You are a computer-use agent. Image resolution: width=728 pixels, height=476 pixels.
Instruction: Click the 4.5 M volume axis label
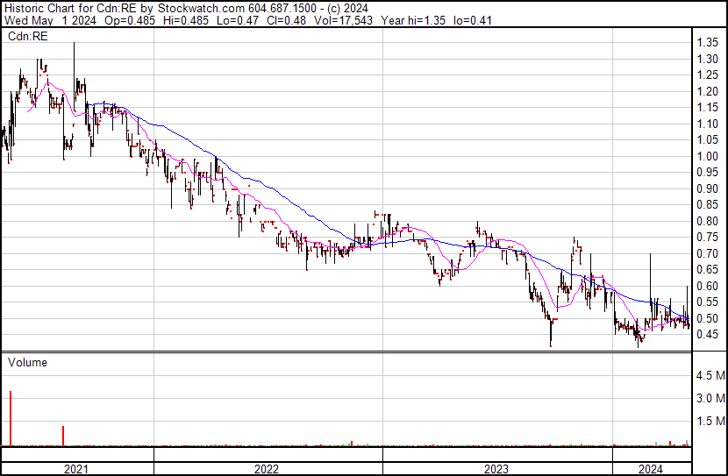[x=710, y=376]
